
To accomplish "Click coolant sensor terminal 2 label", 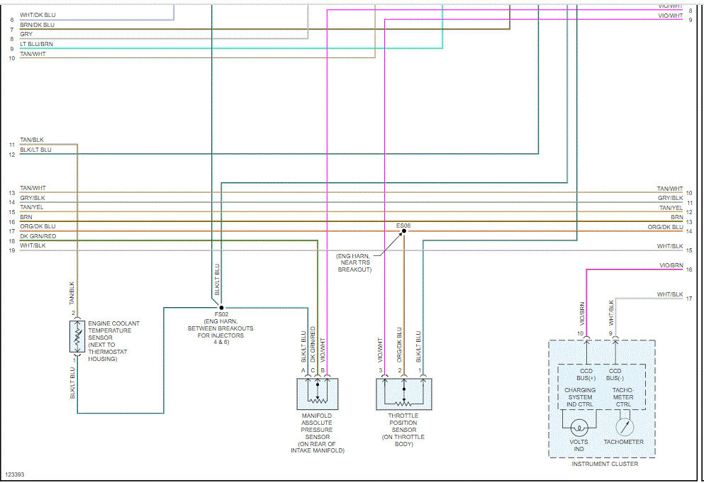I will (73, 313).
